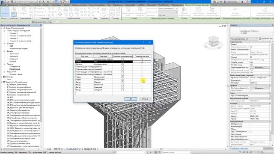The height and width of the screenshot is (154, 274).
Task: Click the Type Properties icon above Properties icon
Action: click(14, 9)
